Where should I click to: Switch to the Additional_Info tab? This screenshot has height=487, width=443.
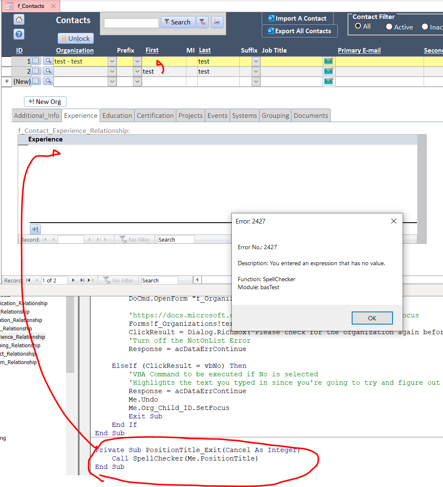(x=37, y=115)
